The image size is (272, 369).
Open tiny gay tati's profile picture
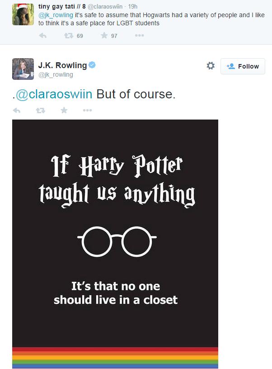(x=23, y=14)
